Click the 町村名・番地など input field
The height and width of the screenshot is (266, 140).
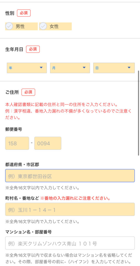click(x=70, y=209)
